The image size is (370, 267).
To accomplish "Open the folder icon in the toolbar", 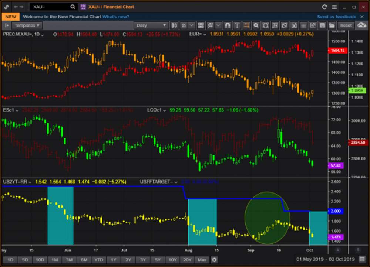I will [332, 25].
